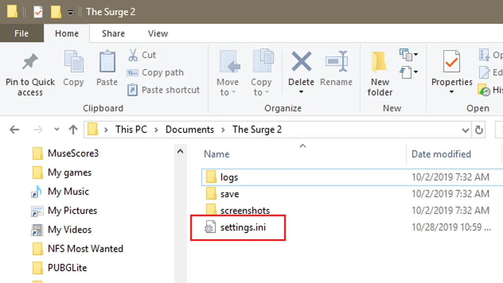This screenshot has height=283, width=503.
Task: Click the Copy icon in Clipboard group
Action: coord(73,62)
